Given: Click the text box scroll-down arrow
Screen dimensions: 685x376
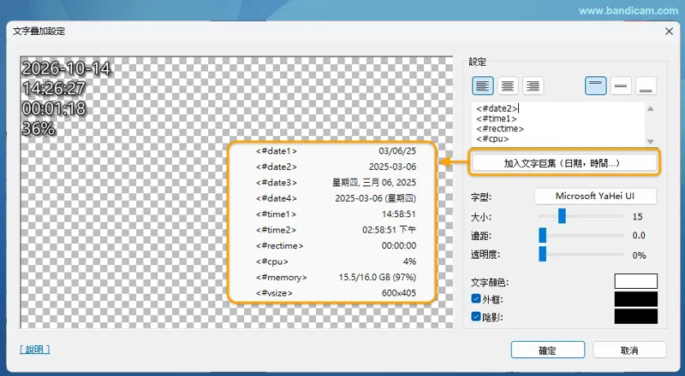Looking at the screenshot, I should [x=651, y=141].
